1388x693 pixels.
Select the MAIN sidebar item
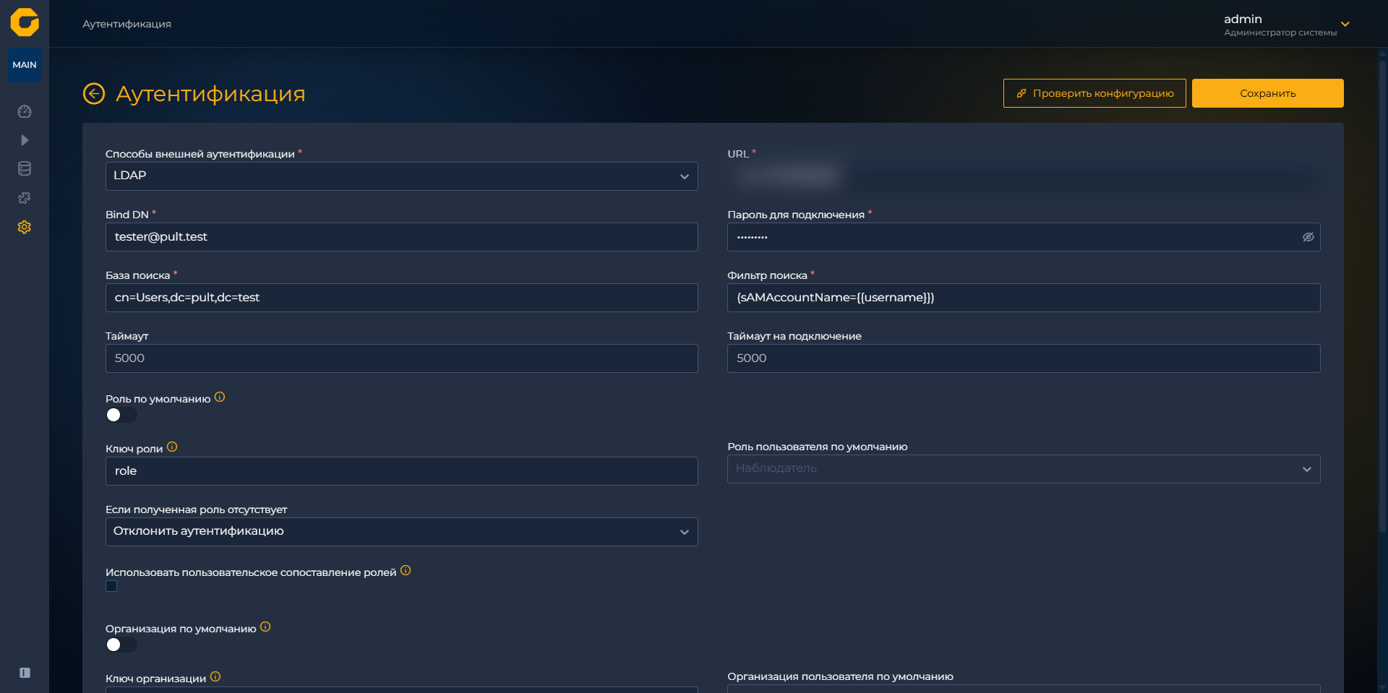click(25, 65)
